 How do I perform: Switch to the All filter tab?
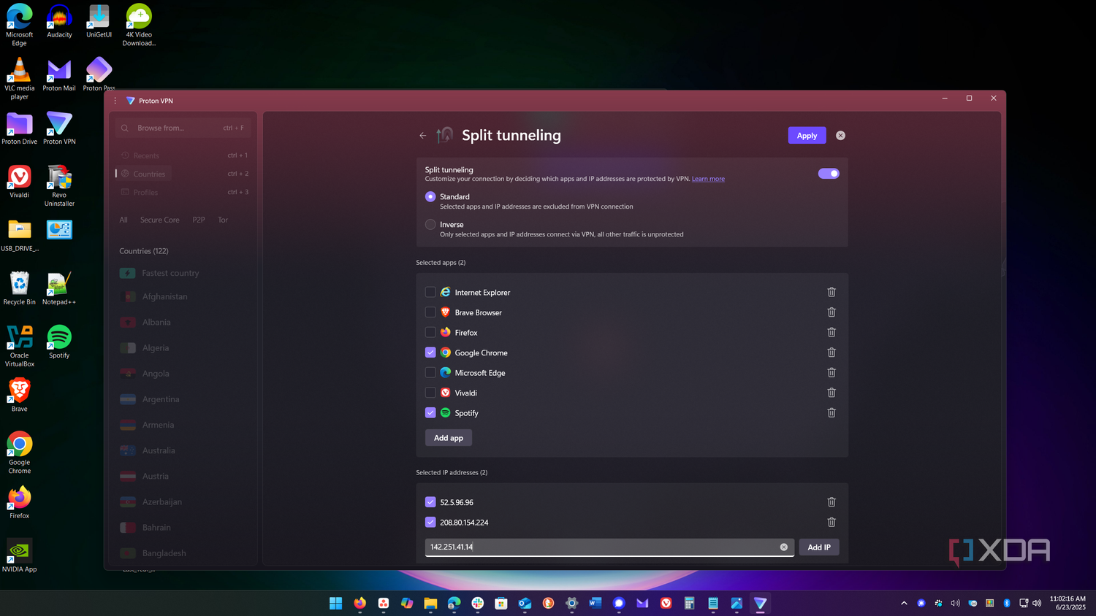pos(123,220)
